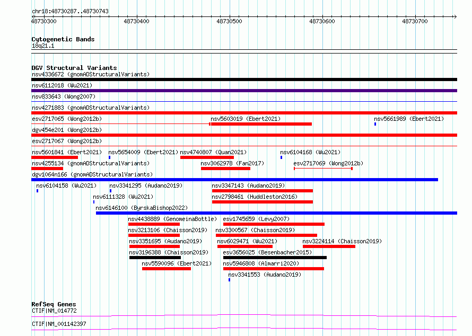Click the small blue nsv5661989 marker
This screenshot has width=472, height=336.
[x=375, y=124]
